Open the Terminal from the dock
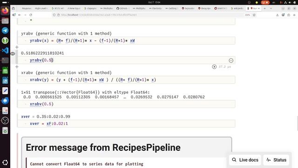The image size is (298, 168). click(x=5, y=60)
